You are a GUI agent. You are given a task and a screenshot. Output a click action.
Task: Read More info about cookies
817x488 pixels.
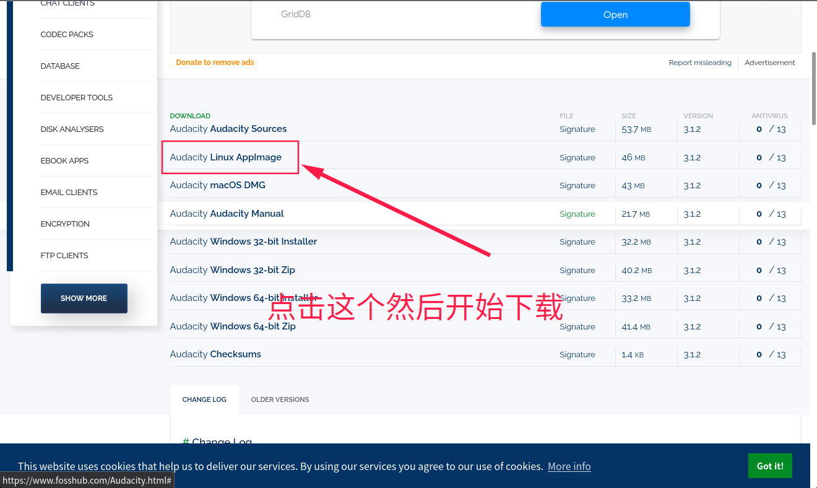pyautogui.click(x=569, y=466)
